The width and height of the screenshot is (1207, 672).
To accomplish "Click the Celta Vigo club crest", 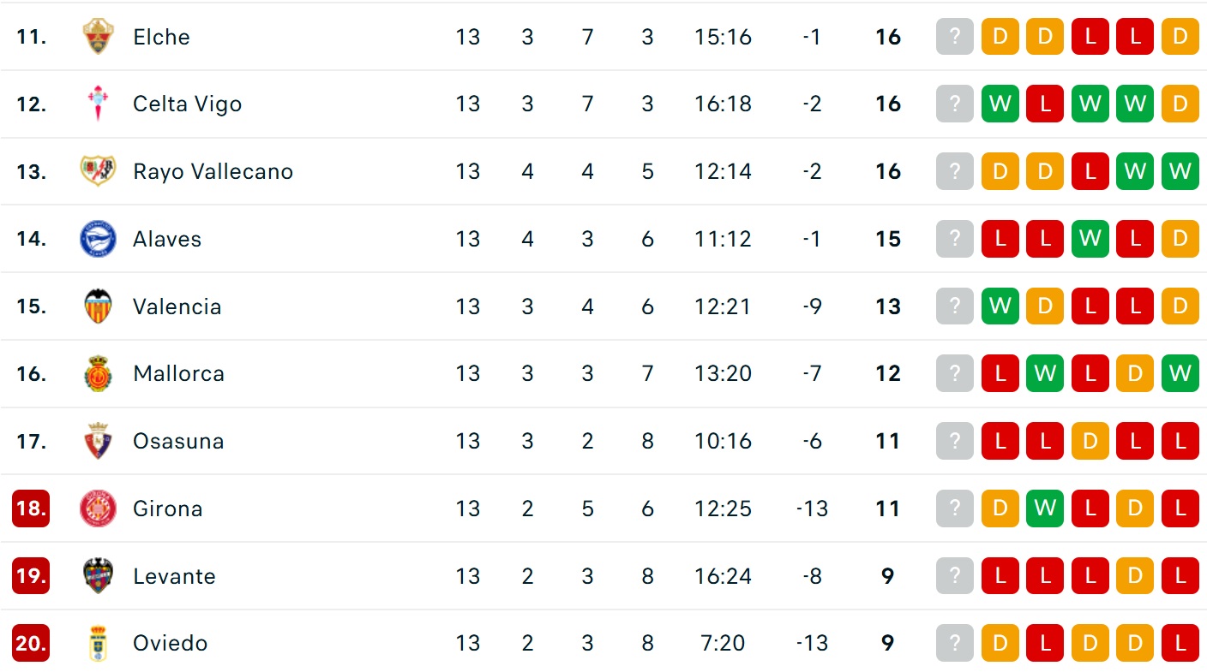I will click(98, 104).
